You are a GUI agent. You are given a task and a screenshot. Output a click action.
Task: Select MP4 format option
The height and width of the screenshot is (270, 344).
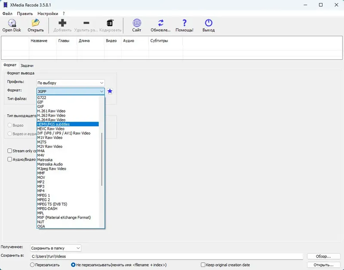(x=68, y=191)
